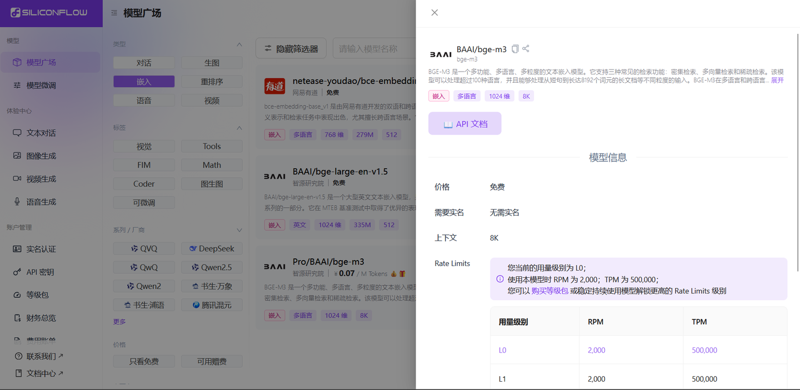The image size is (800, 390).
Task: Click the 财务总览 document icon
Action: point(17,318)
